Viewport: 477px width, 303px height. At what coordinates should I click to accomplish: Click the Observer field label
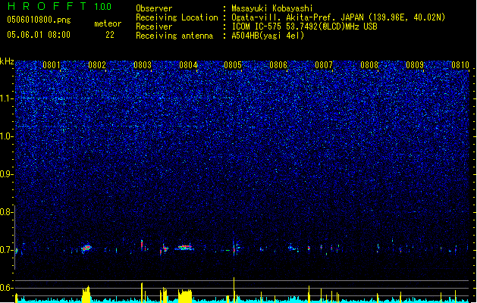154,8
